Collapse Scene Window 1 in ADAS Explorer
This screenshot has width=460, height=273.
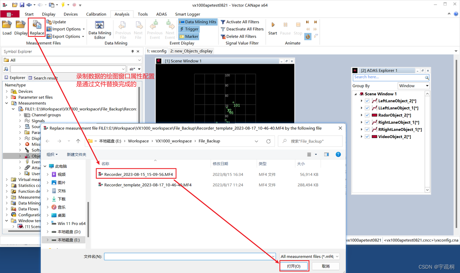coord(356,94)
